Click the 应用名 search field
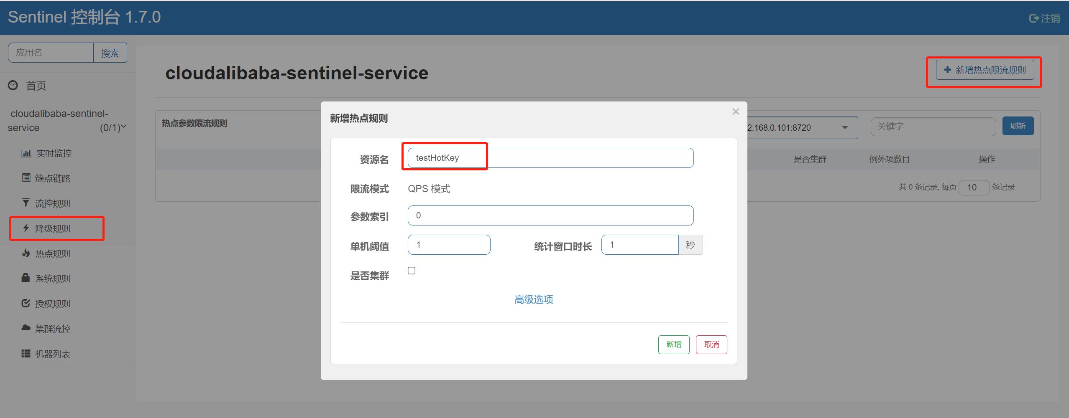This screenshot has height=418, width=1069. pyautogui.click(x=51, y=53)
